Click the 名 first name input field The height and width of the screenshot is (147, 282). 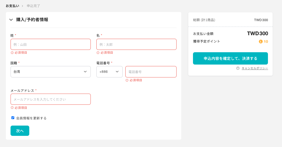tap(136, 44)
